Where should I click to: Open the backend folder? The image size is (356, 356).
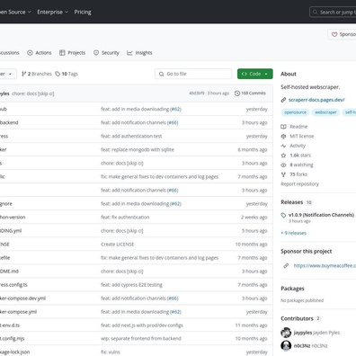9,122
